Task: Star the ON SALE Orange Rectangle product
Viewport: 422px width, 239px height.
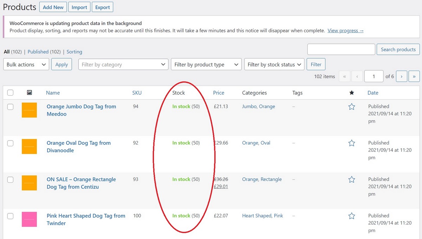Action: (352, 179)
